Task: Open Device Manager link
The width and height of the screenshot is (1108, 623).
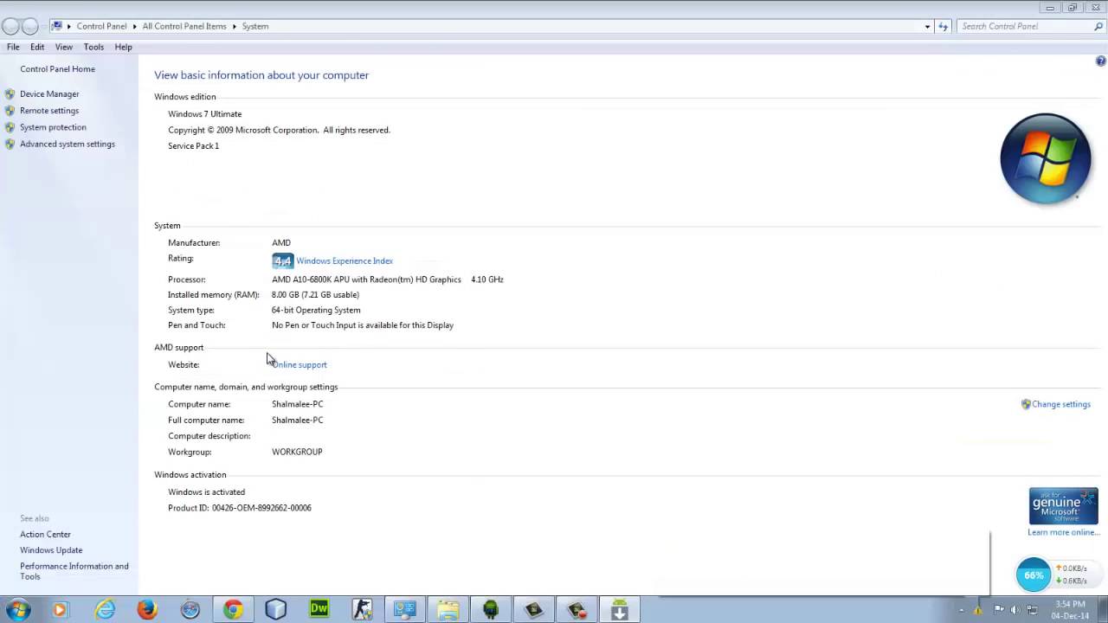Action: click(x=49, y=93)
